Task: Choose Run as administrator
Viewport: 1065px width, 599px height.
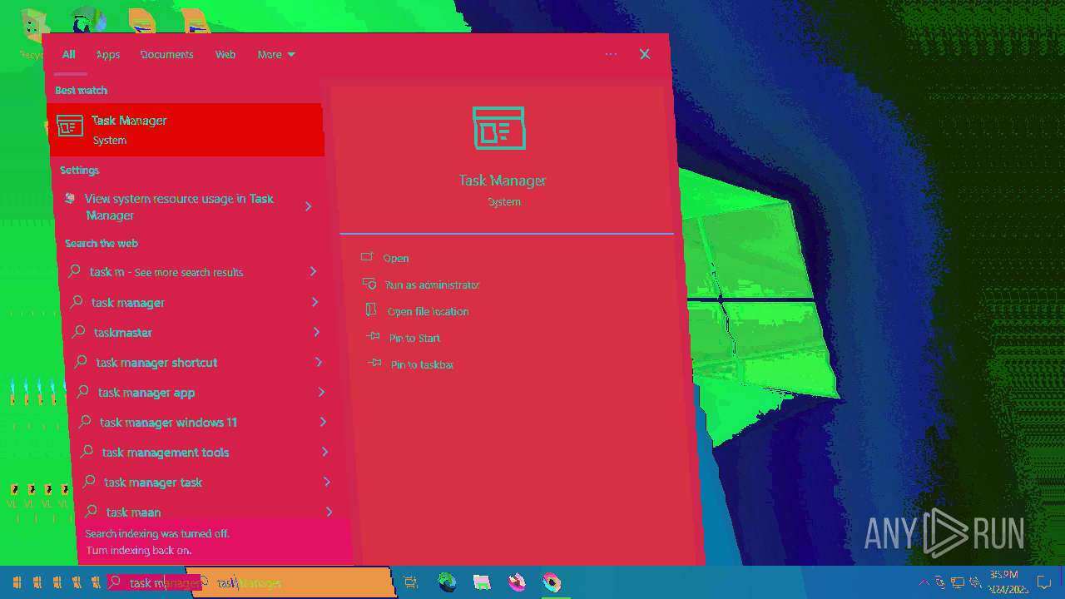Action: [432, 285]
